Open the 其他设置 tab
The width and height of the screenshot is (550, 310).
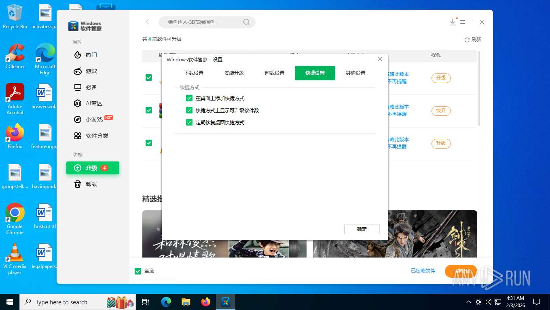coord(355,73)
